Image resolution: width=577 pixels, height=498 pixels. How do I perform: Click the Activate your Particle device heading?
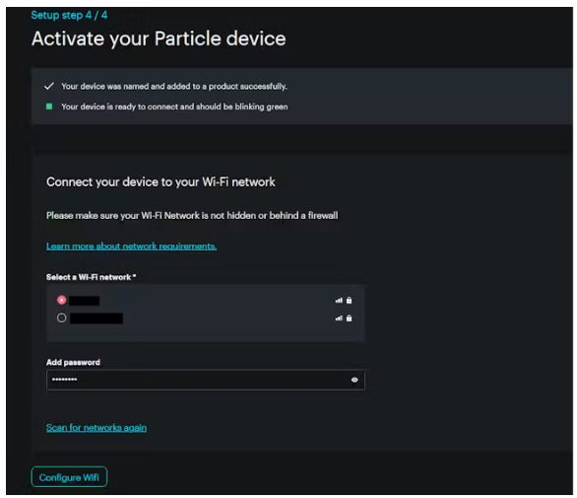[x=159, y=39]
